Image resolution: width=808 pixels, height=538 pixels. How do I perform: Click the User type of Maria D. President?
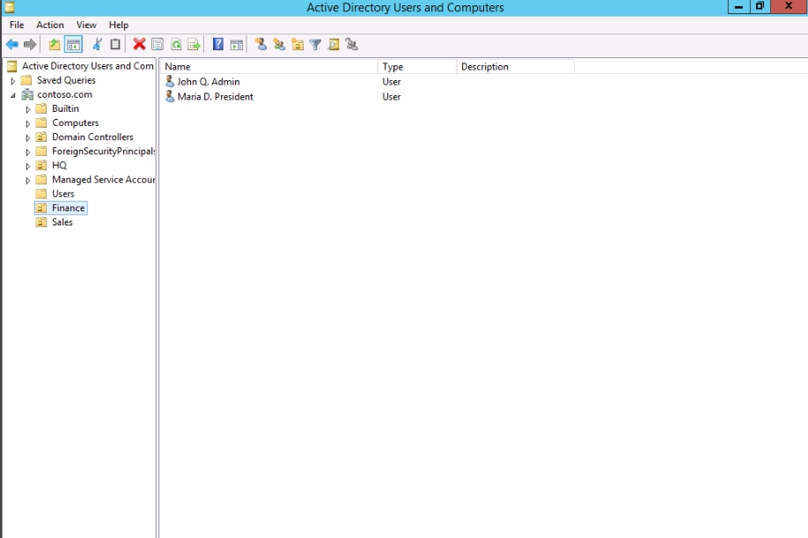tap(392, 96)
